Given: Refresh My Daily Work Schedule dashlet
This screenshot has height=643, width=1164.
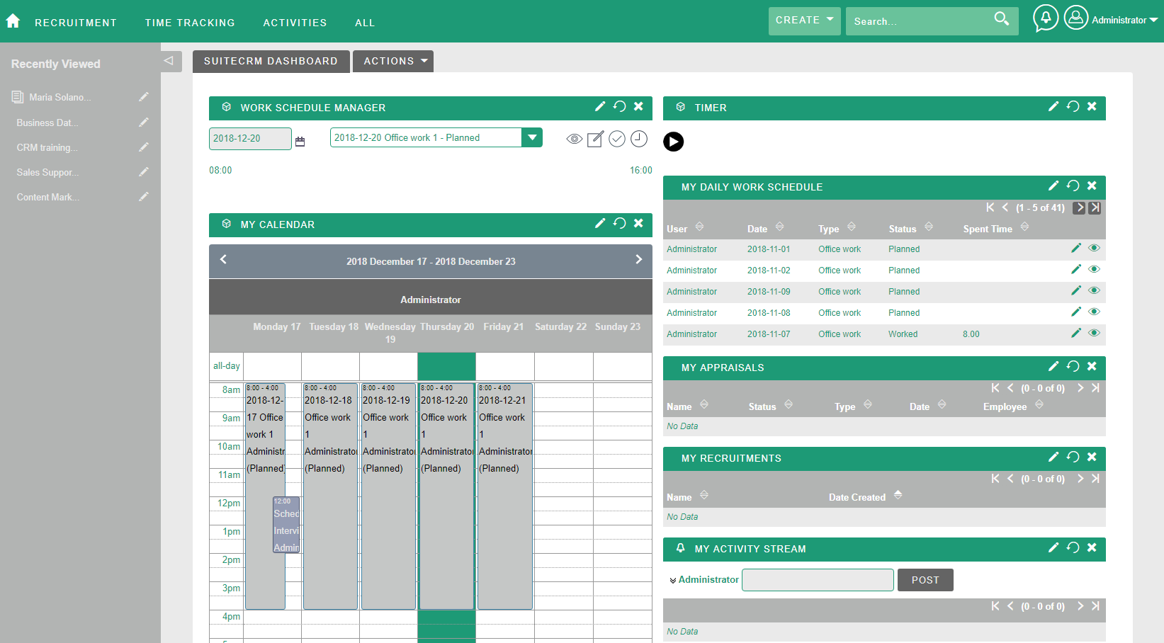Looking at the screenshot, I should [x=1073, y=186].
